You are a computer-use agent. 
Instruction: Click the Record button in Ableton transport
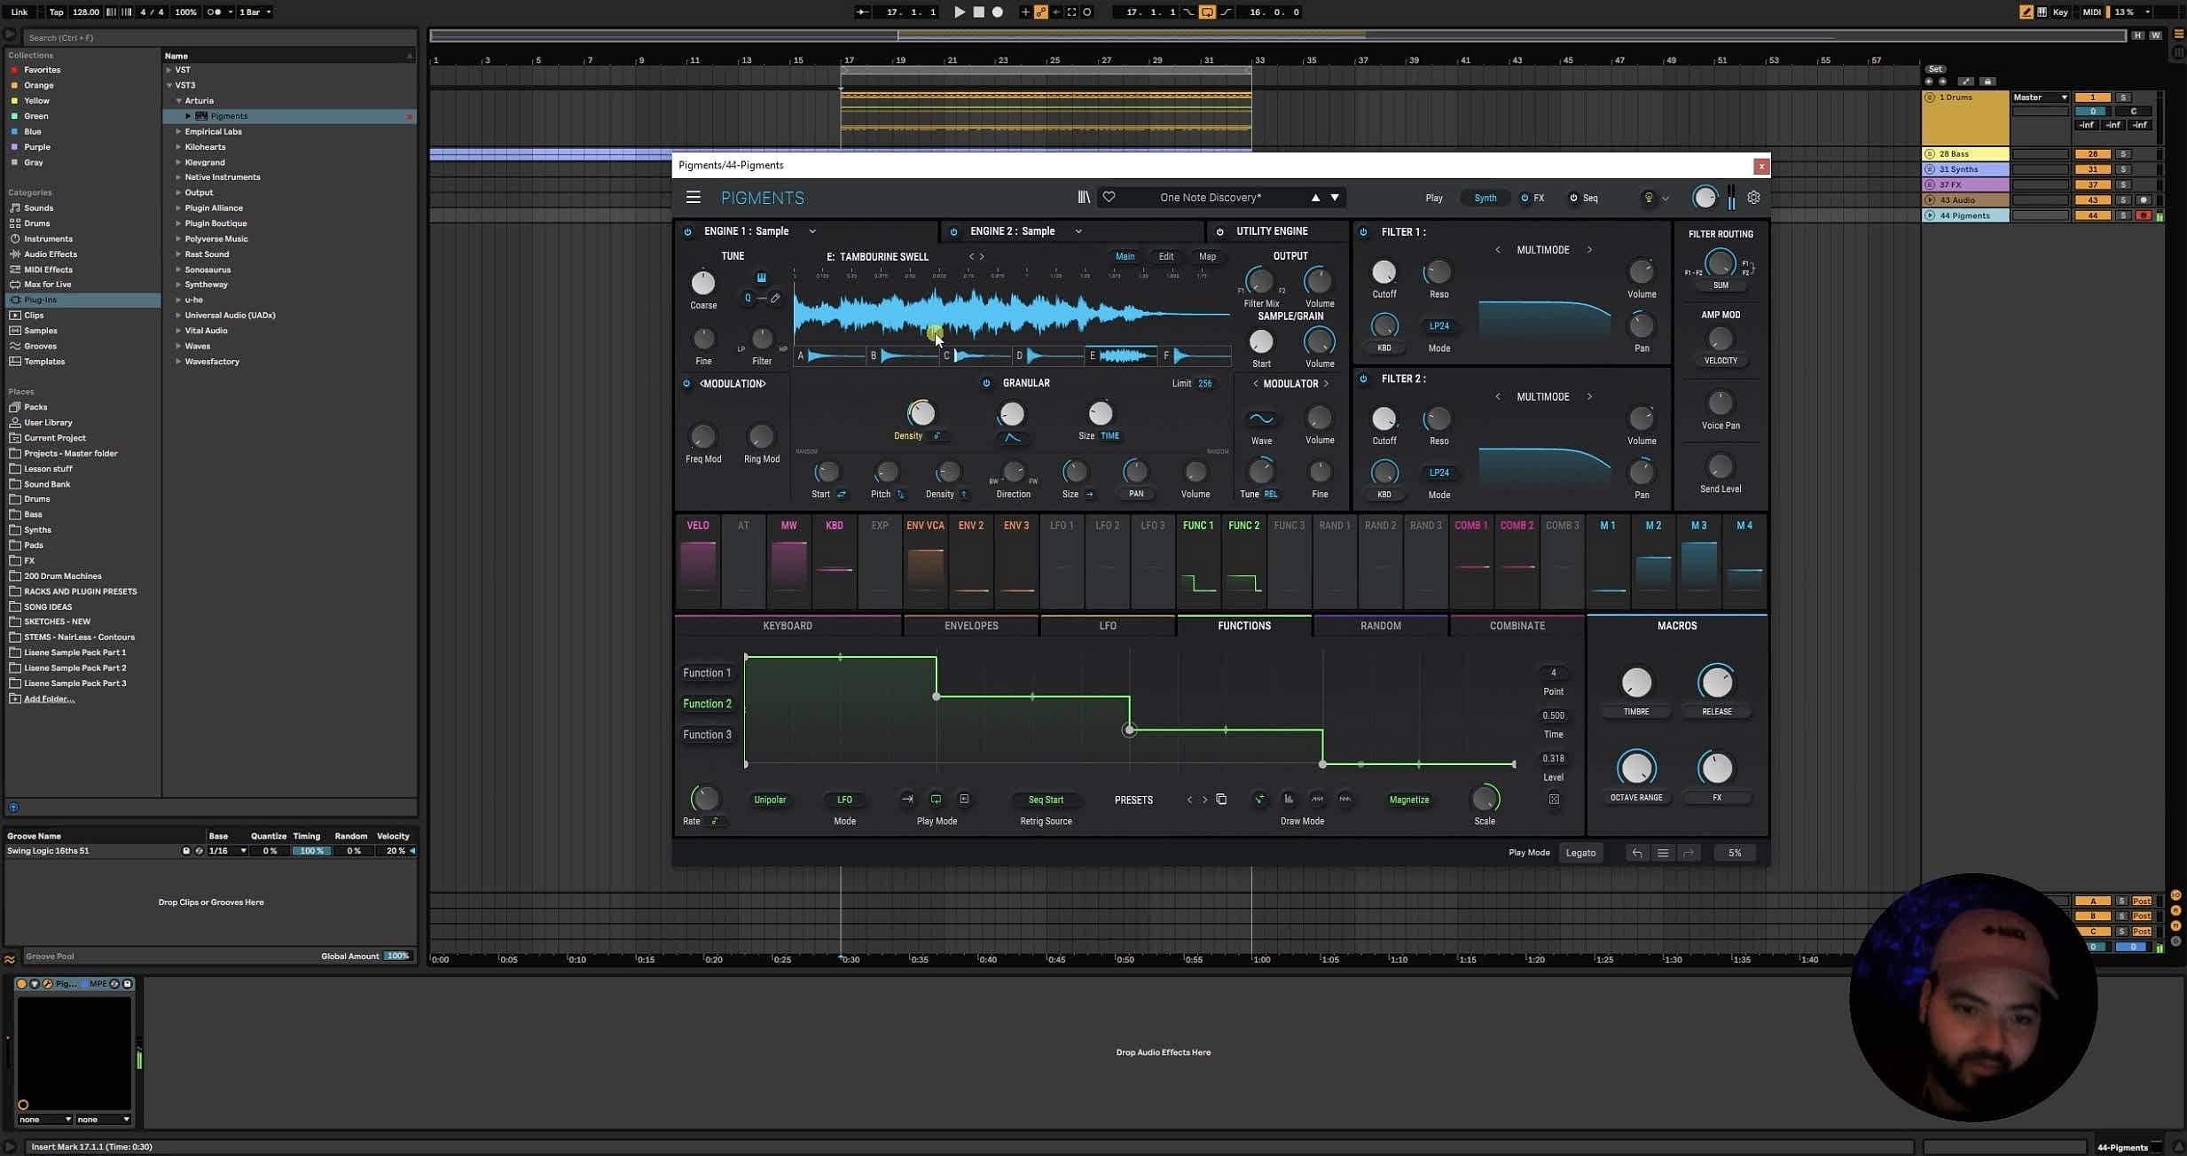(998, 12)
